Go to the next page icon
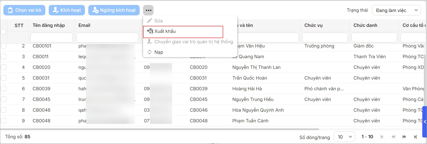This screenshot has height=144, width=427. pos(404,137)
